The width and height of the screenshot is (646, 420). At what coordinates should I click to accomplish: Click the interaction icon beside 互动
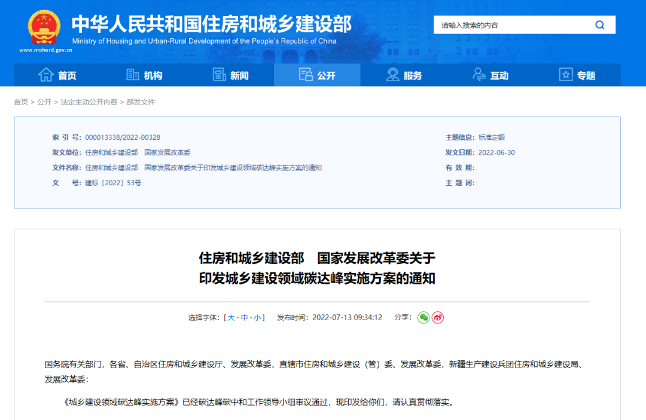point(479,75)
